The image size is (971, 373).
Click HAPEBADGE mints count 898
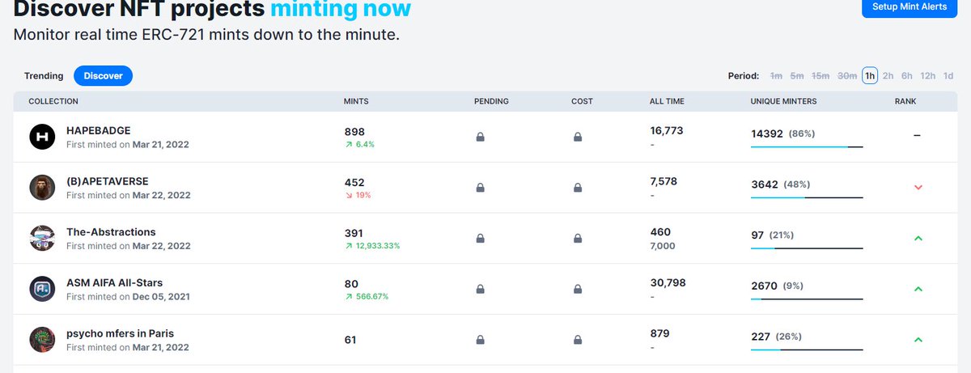point(354,131)
